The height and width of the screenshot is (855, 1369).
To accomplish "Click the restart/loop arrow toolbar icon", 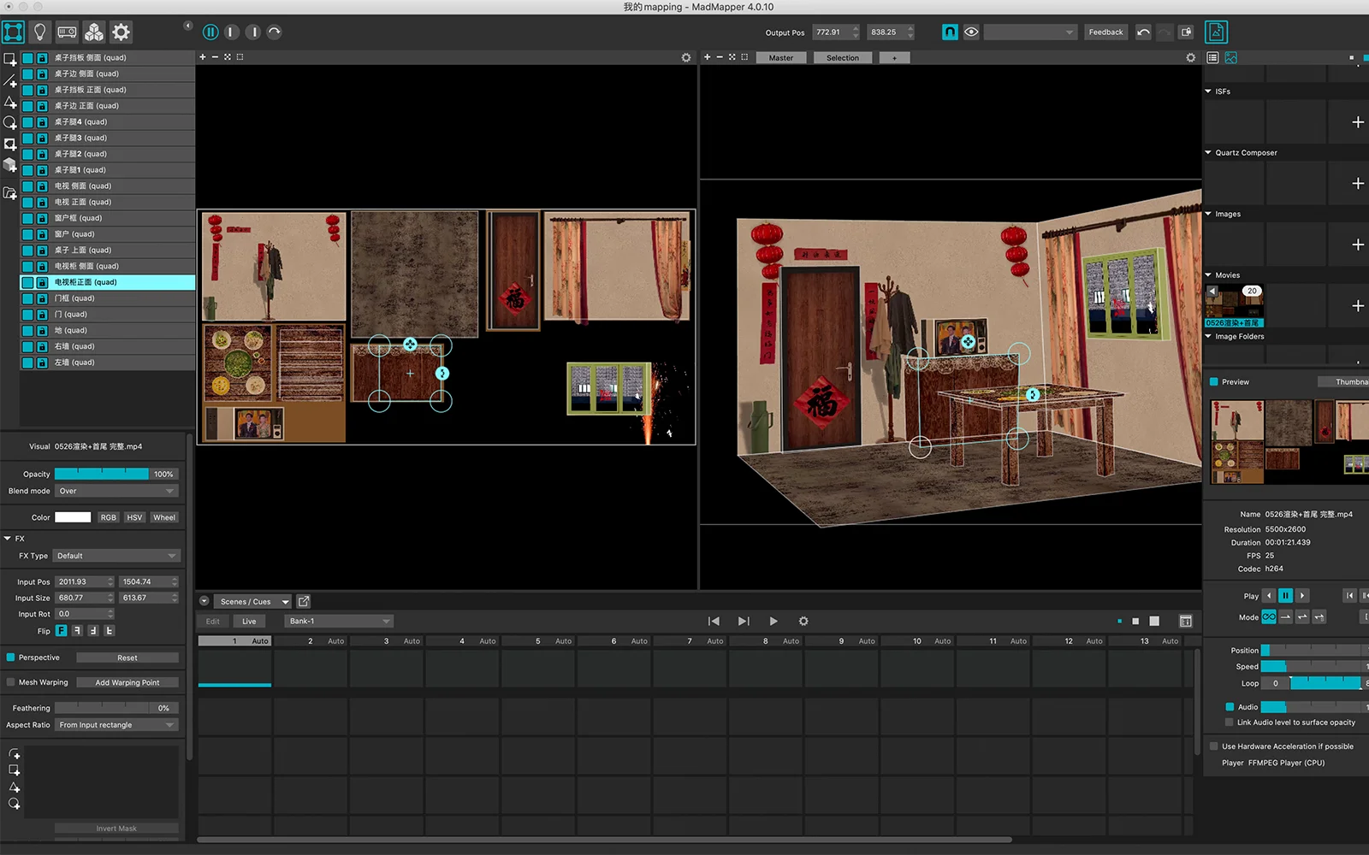I will [x=274, y=32].
